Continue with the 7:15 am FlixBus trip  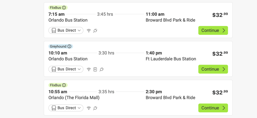213,31
